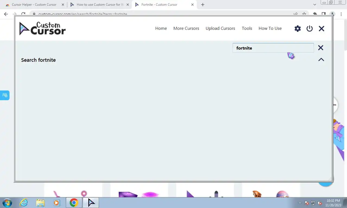Go back in browser history
The width and height of the screenshot is (347, 208).
coord(6,14)
